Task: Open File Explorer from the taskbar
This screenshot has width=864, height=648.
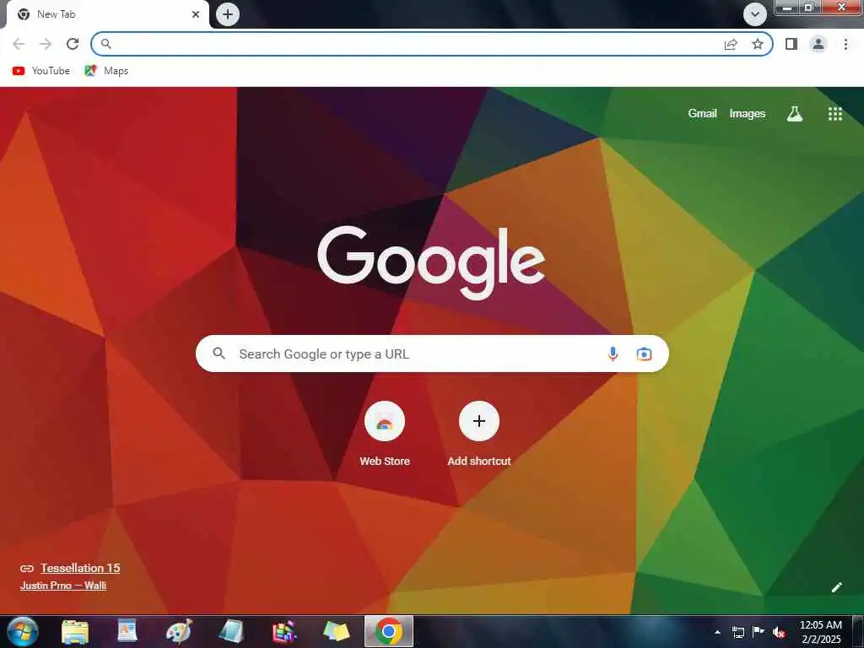Action: (x=75, y=632)
